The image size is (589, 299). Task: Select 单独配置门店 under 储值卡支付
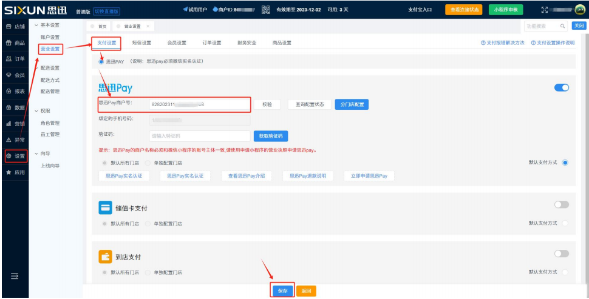click(148, 223)
